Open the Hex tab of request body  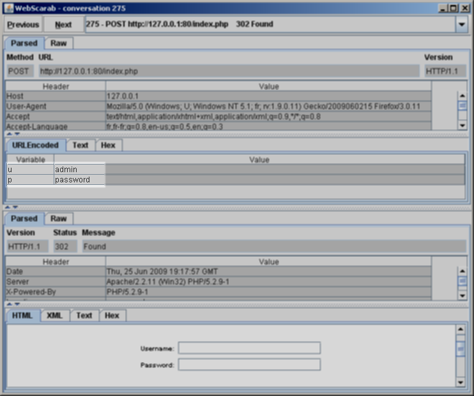[x=108, y=145]
